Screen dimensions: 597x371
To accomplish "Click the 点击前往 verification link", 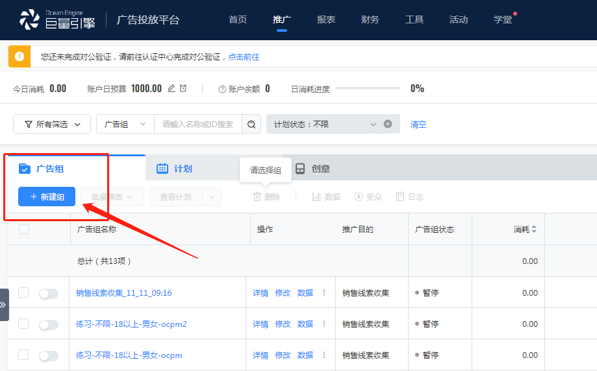I will click(244, 57).
